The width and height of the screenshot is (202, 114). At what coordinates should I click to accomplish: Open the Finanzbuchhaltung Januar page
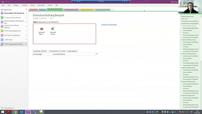pos(189,40)
